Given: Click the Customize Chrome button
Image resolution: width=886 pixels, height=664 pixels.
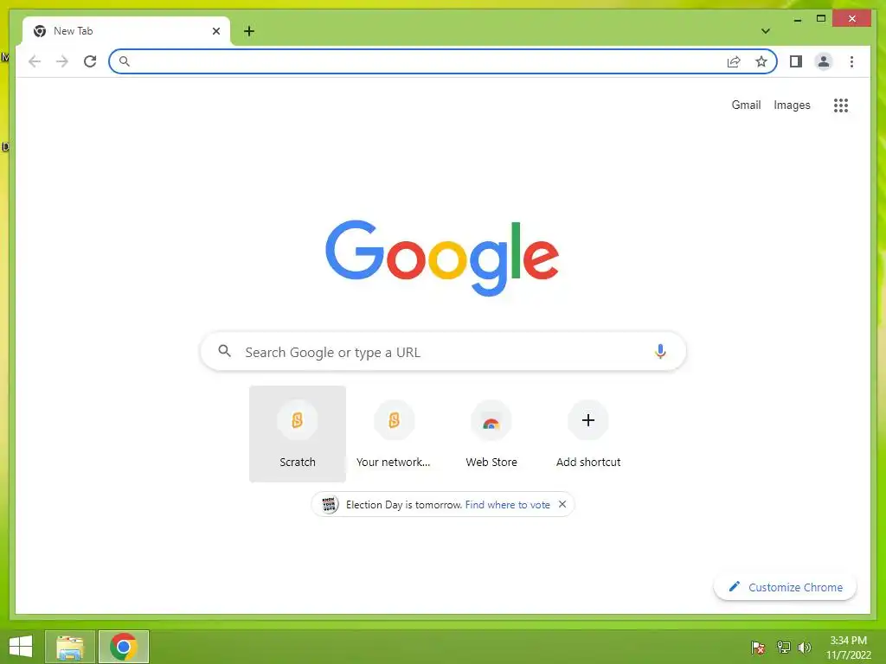Looking at the screenshot, I should tap(785, 587).
